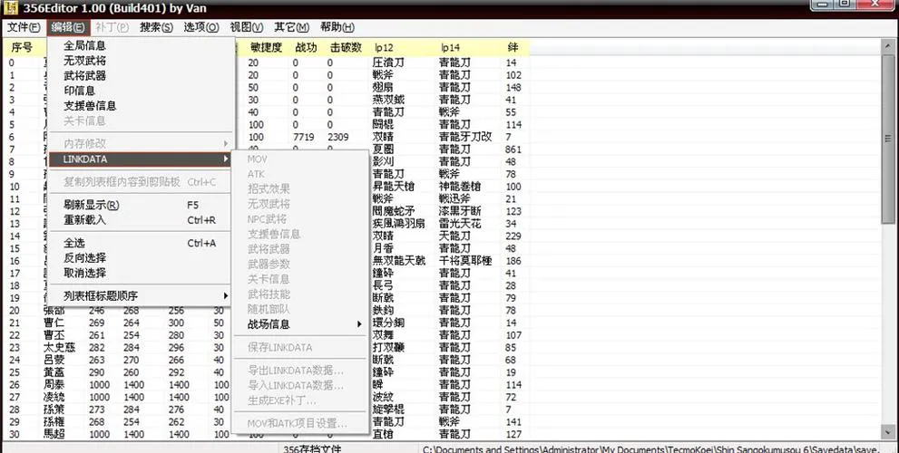This screenshot has width=899, height=453.
Task: Click the 356Editor app icon in title bar
Action: point(11,8)
